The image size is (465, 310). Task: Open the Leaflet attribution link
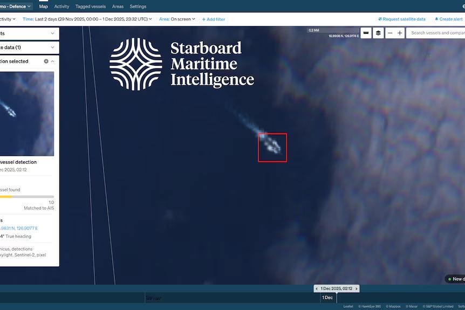click(348, 306)
